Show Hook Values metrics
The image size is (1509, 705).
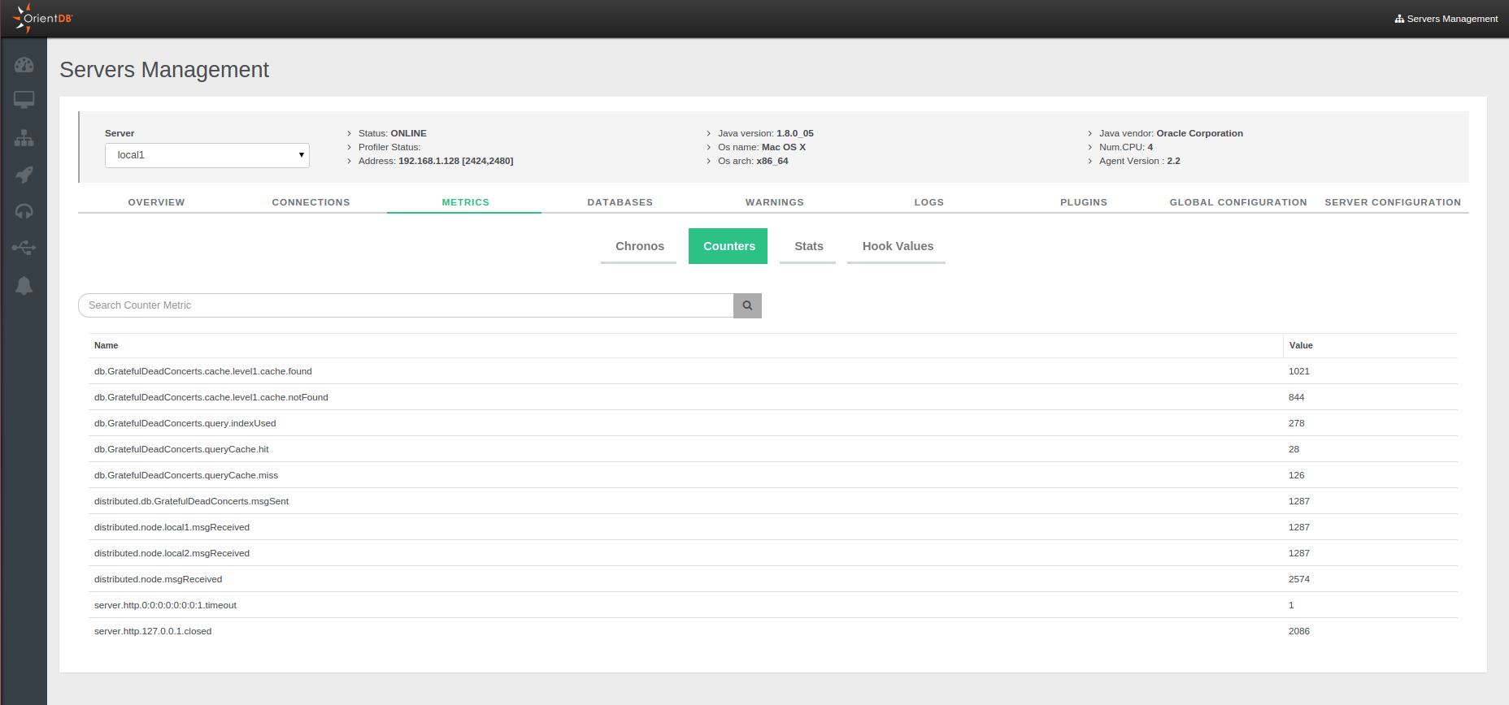(897, 246)
